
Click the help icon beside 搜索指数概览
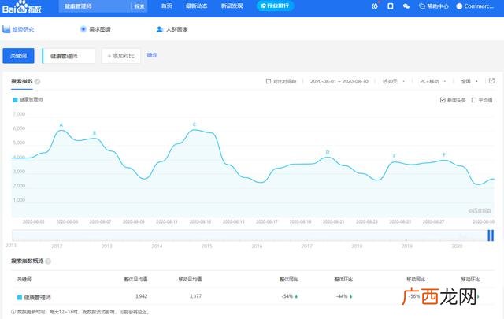(48, 262)
